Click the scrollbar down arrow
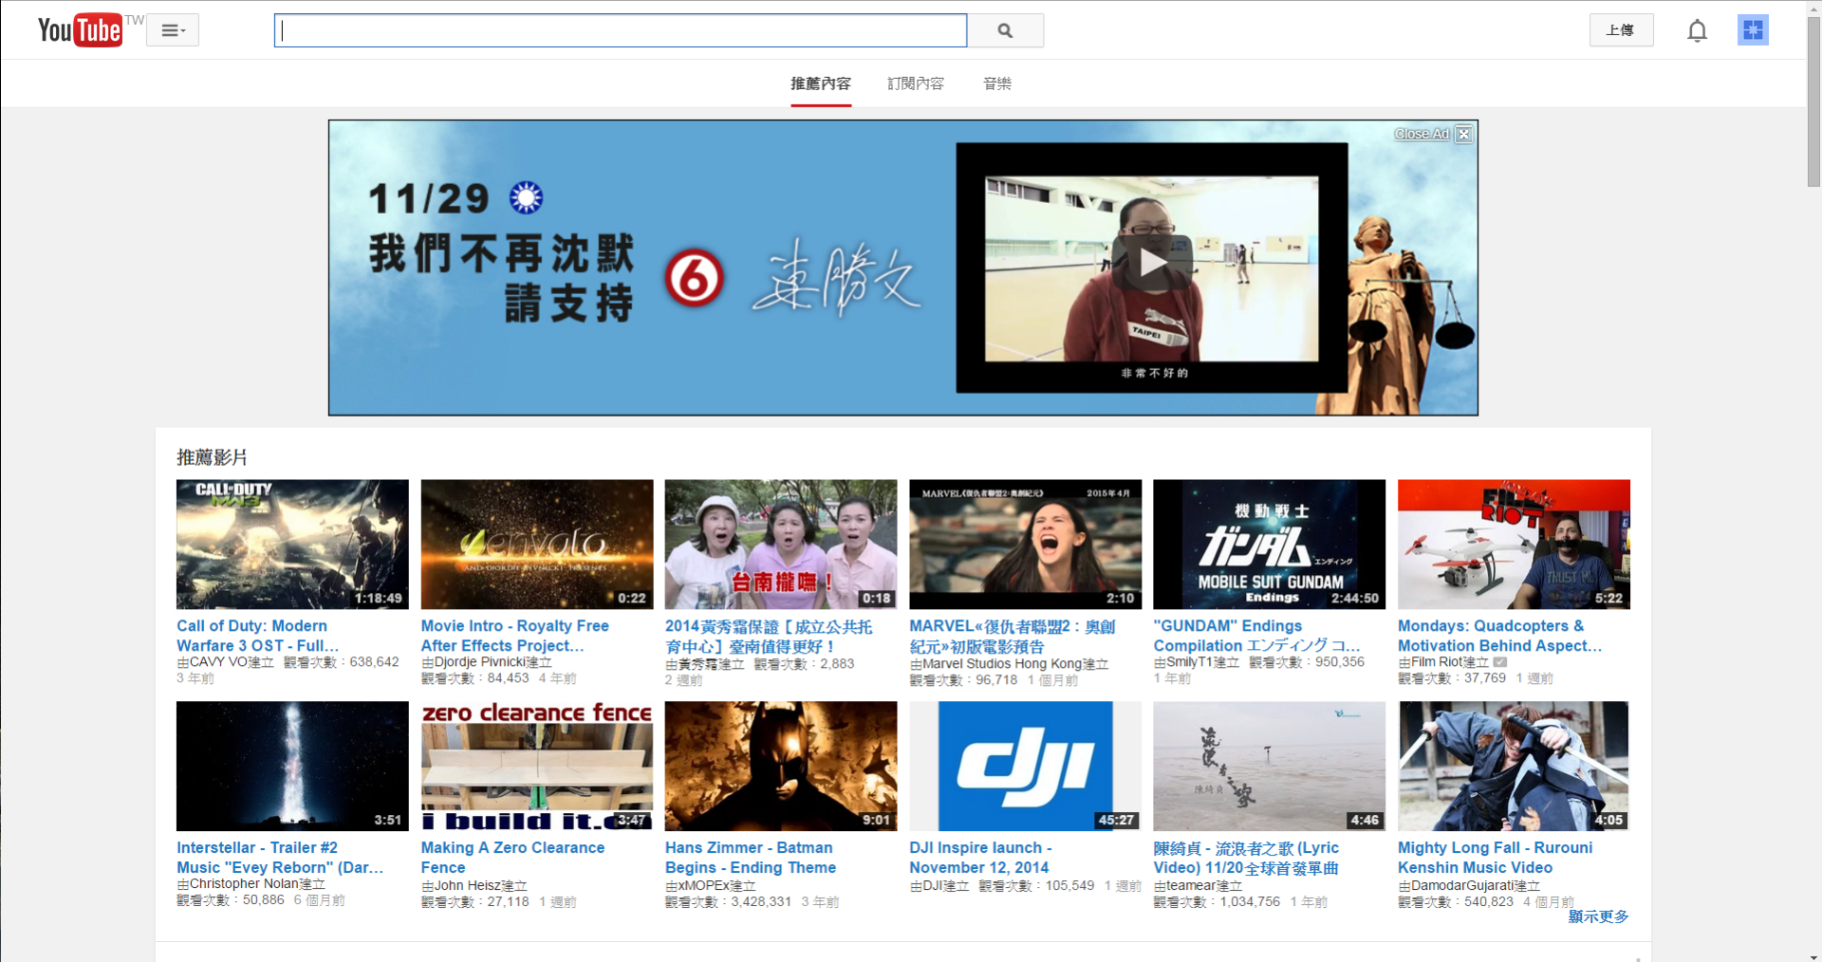The width and height of the screenshot is (1822, 962). coord(1813,954)
